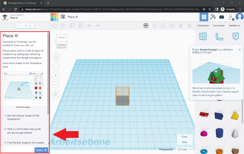This screenshot has height=154, width=244.
Task: Go to previous lesson step arrow
Action: pos(18,26)
